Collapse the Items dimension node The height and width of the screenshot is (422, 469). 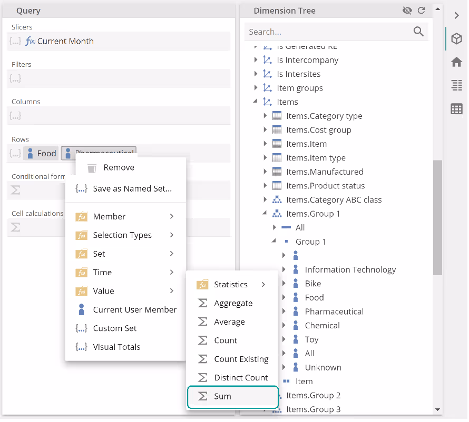point(256,102)
